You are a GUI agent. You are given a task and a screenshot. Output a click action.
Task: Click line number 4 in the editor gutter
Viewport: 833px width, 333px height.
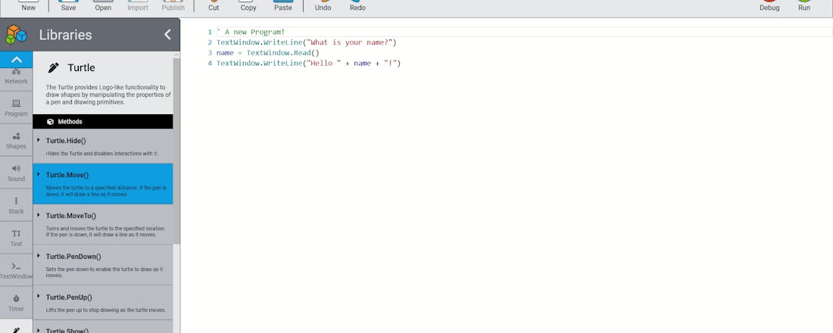[x=210, y=64]
